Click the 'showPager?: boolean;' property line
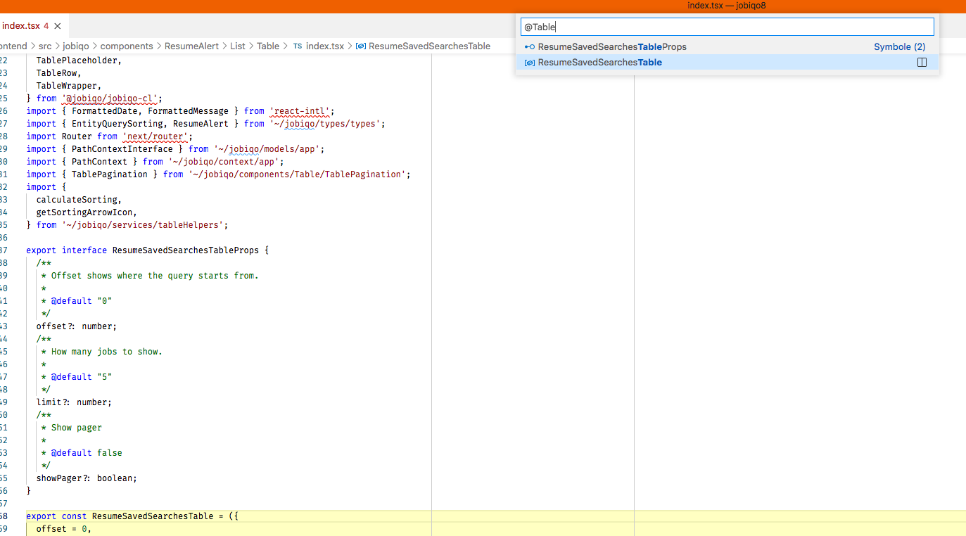The height and width of the screenshot is (536, 966). point(87,478)
